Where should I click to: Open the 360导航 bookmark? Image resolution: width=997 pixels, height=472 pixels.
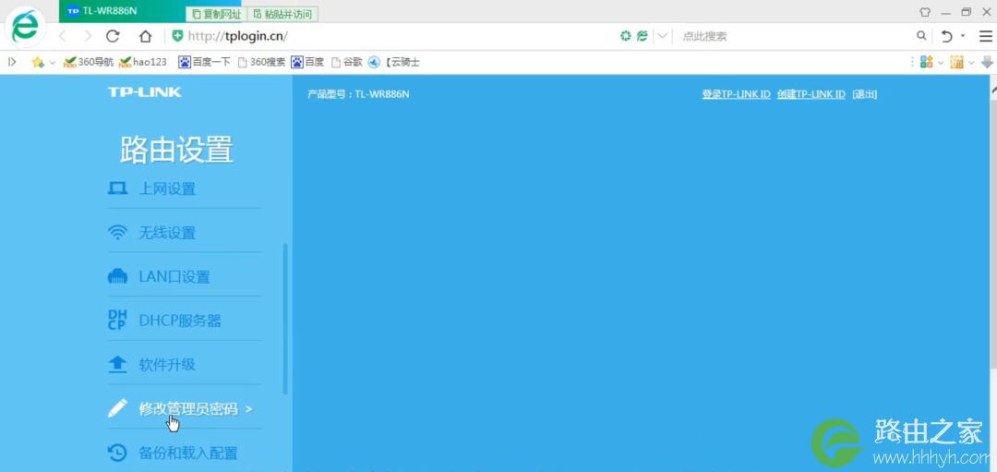tap(89, 62)
